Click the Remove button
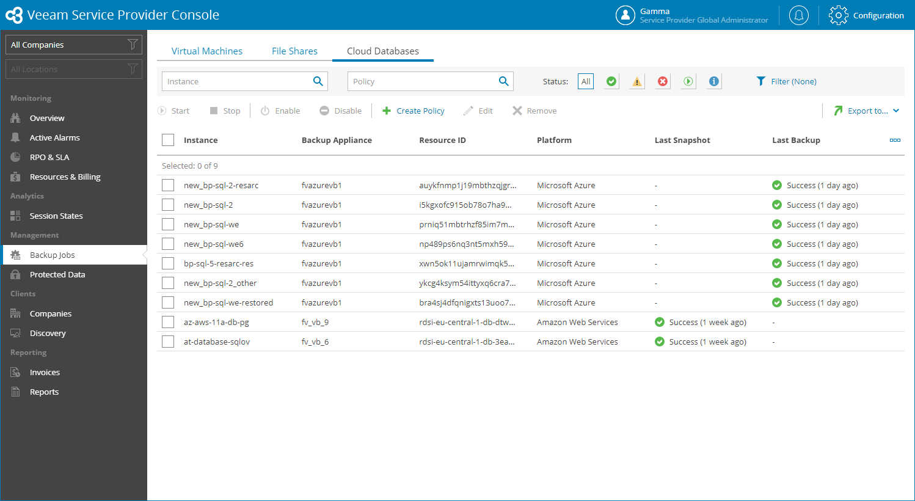 (x=534, y=111)
